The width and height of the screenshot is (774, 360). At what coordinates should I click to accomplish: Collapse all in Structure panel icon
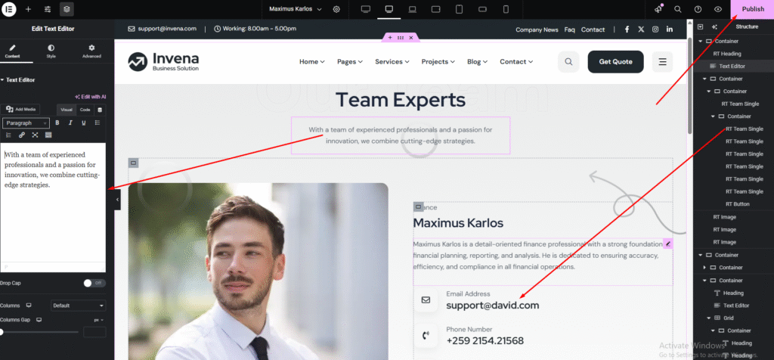[700, 26]
